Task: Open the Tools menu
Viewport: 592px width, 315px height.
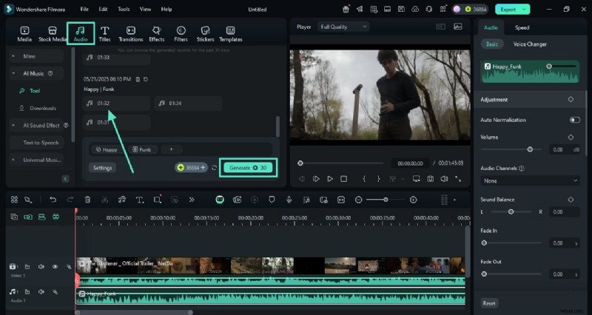Action: click(x=124, y=9)
